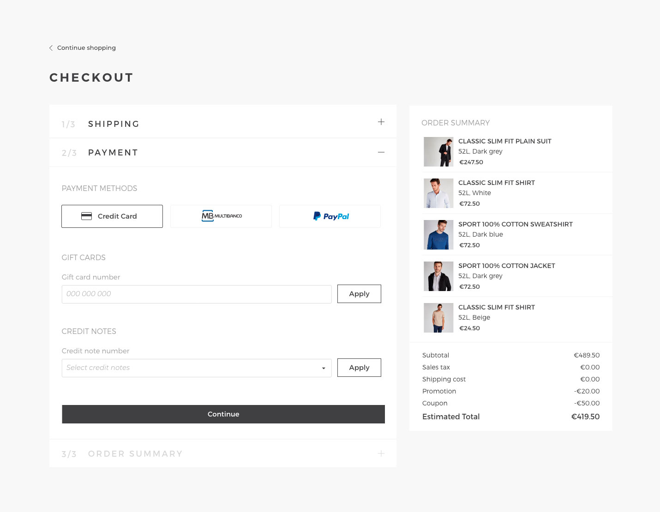Expand the Shipping section plus icon
Image resolution: width=660 pixels, height=512 pixels.
click(x=381, y=122)
